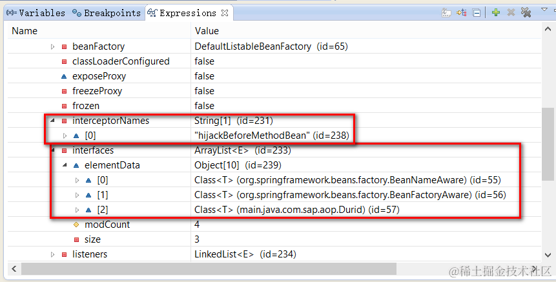Click red field icon of freezeProxy
Image resolution: width=556 pixels, height=282 pixels.
pyautogui.click(x=64, y=91)
